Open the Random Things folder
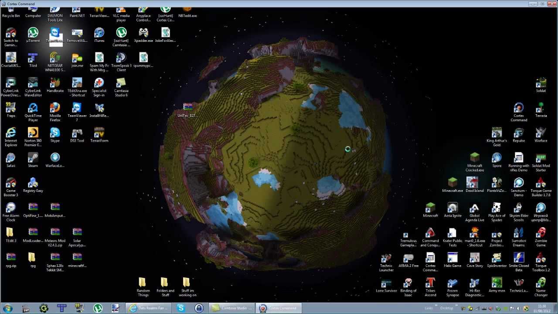Screen dimensions: 558x314 143,287
